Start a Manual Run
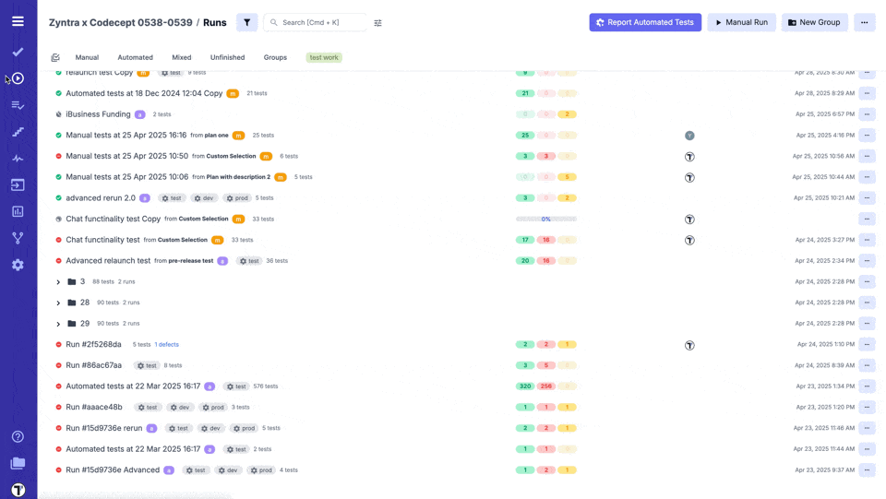This screenshot has width=886, height=499. [x=741, y=22]
